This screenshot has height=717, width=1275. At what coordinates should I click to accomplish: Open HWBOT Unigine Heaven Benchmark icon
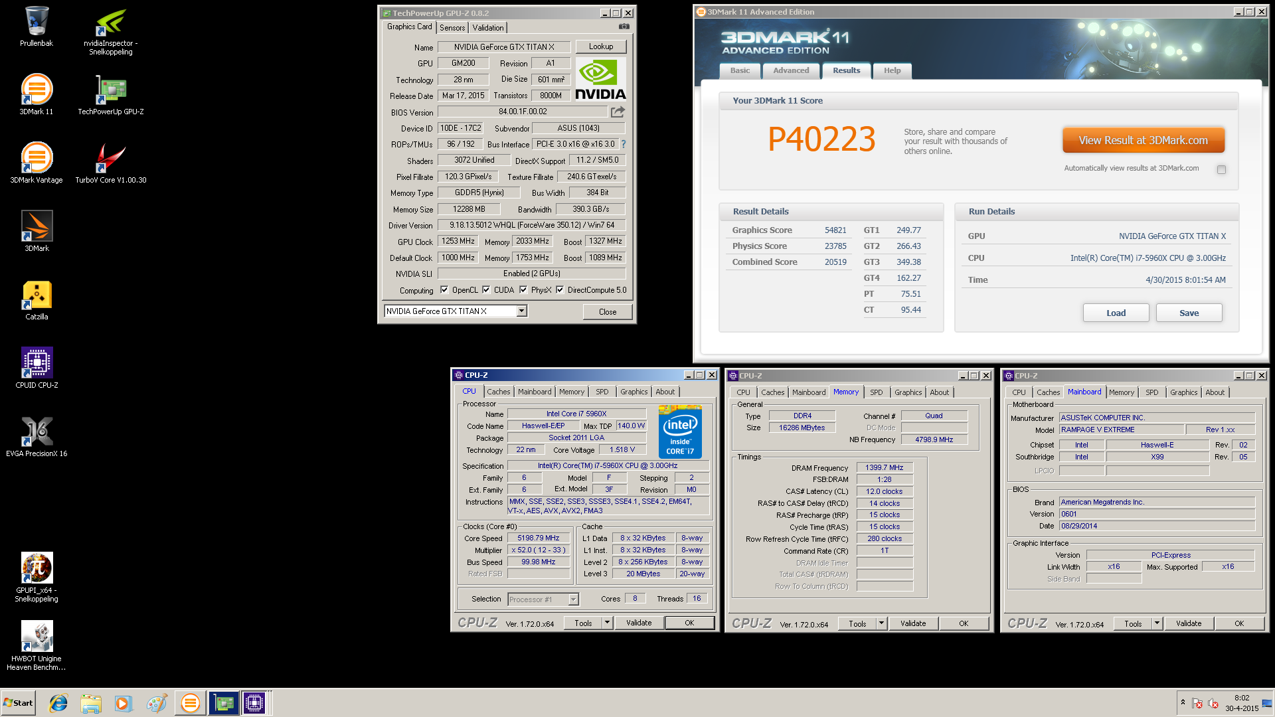coord(37,645)
